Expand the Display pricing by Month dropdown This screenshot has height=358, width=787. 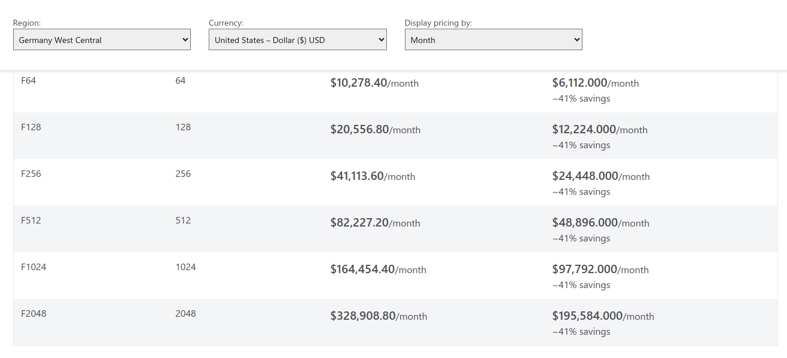(493, 40)
